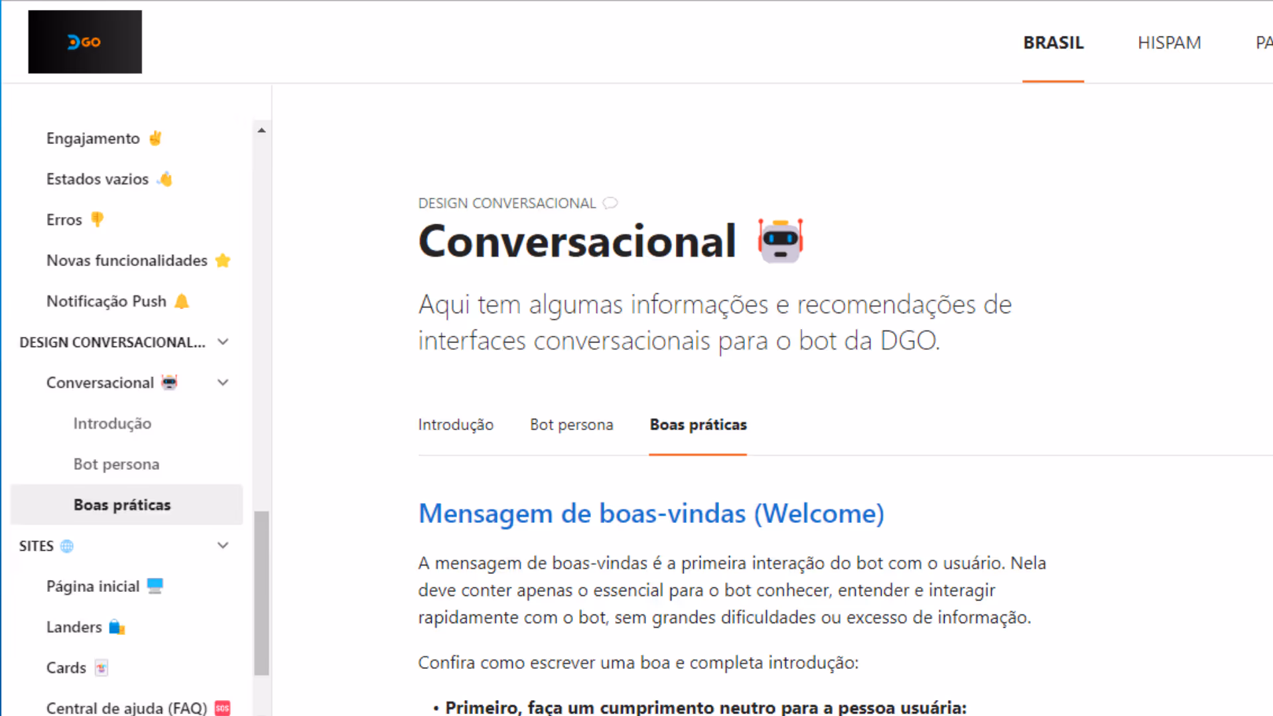Viewport: 1273px width, 716px height.
Task: Select the Boas práticas content tab
Action: 698,425
